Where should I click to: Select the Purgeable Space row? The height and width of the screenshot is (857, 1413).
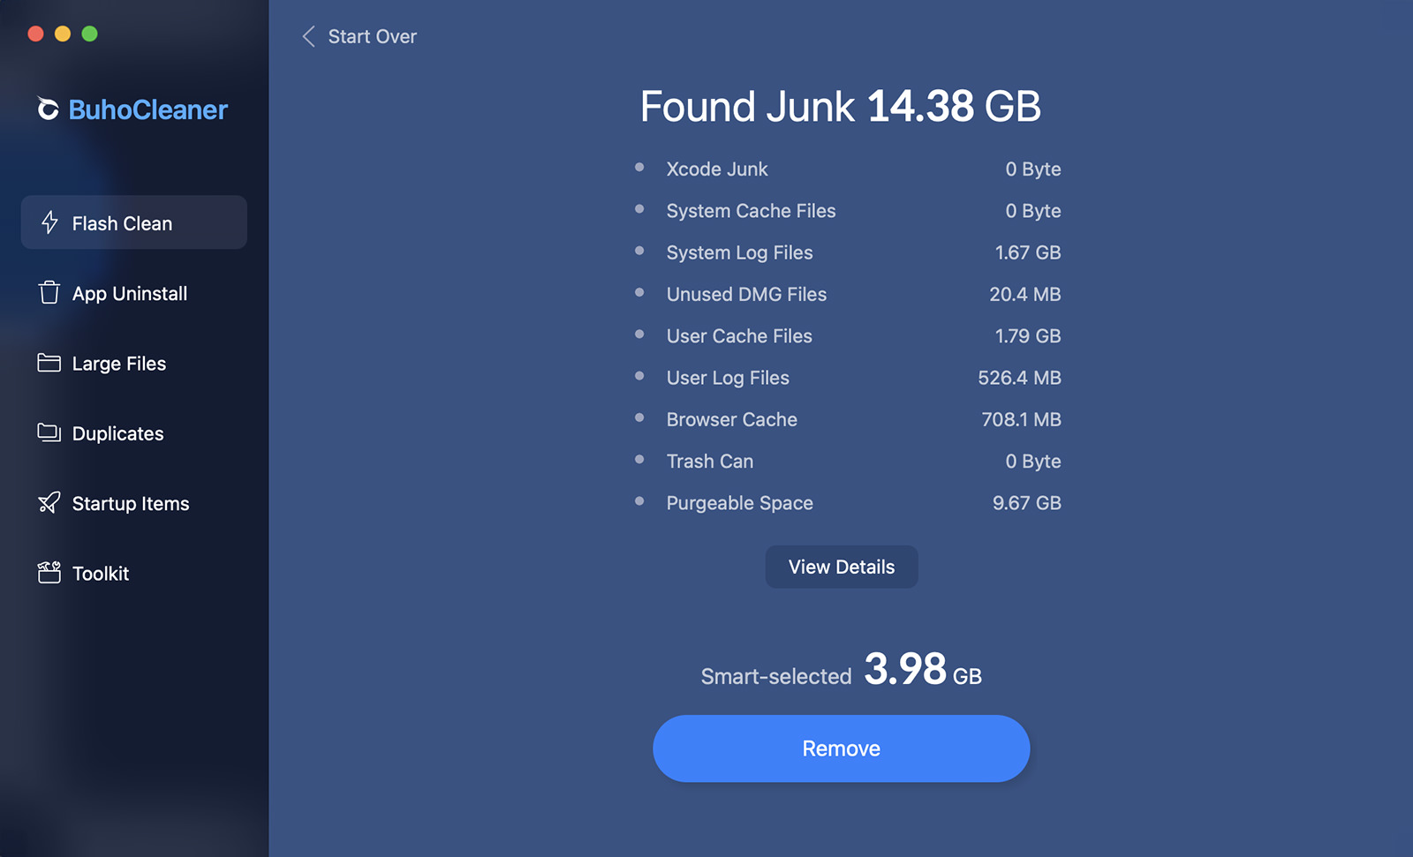pyautogui.click(x=848, y=503)
